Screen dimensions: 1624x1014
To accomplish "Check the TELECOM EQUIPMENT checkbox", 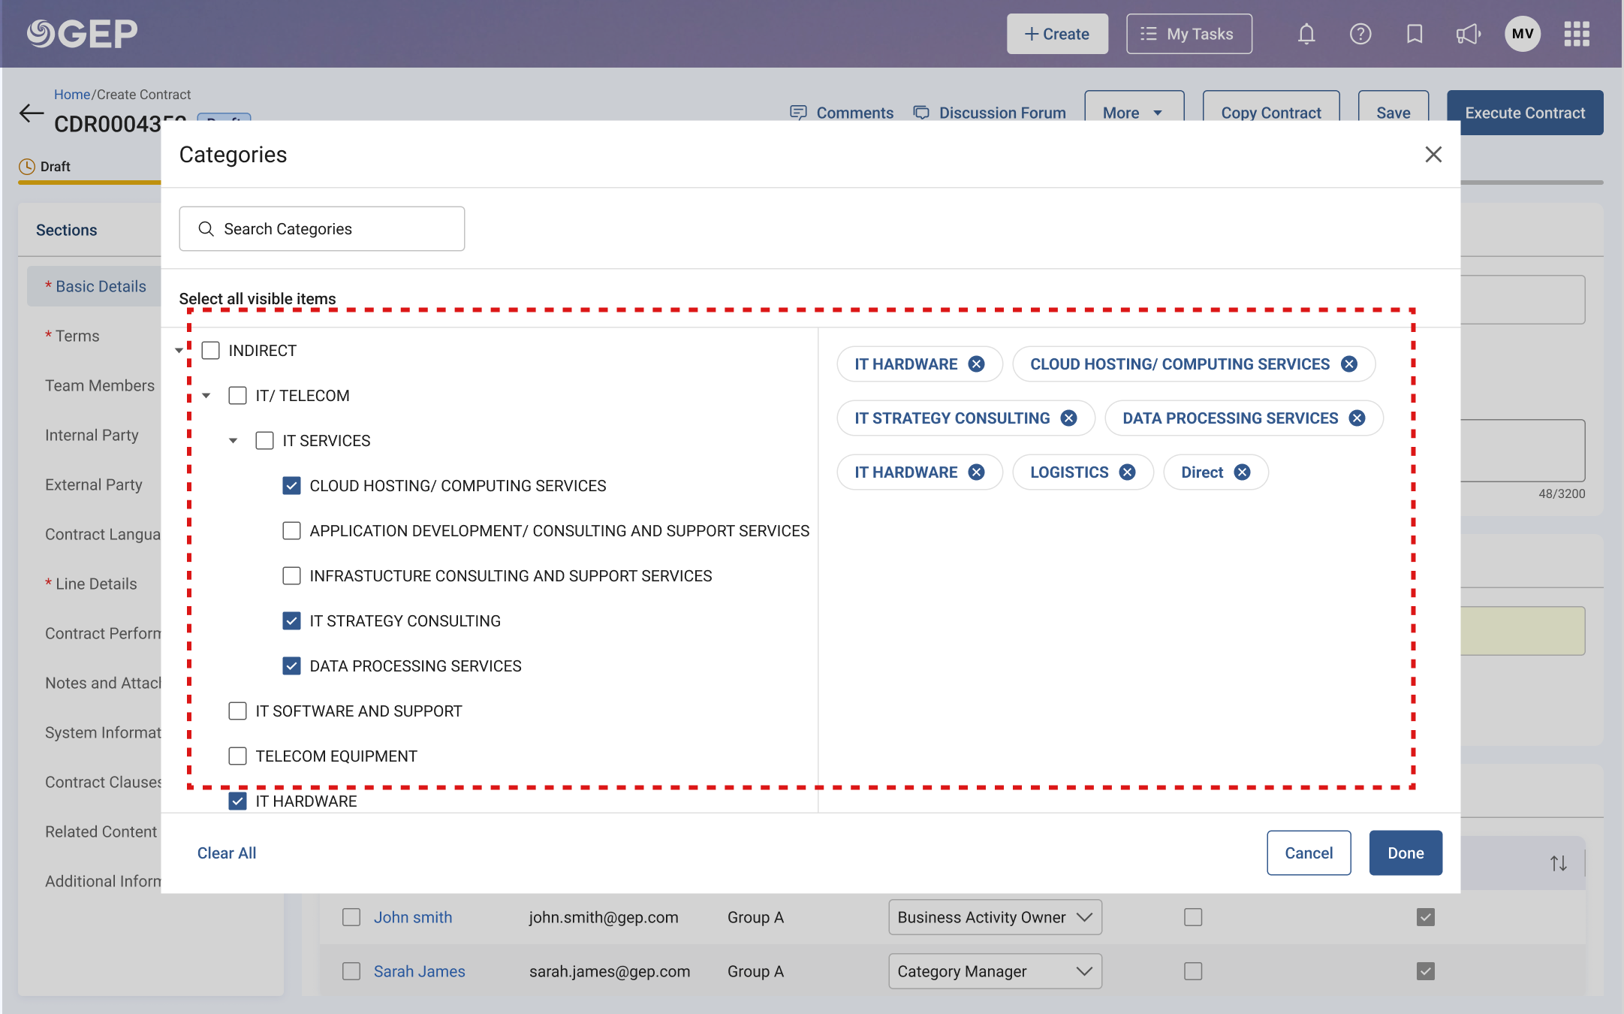I will 238,756.
